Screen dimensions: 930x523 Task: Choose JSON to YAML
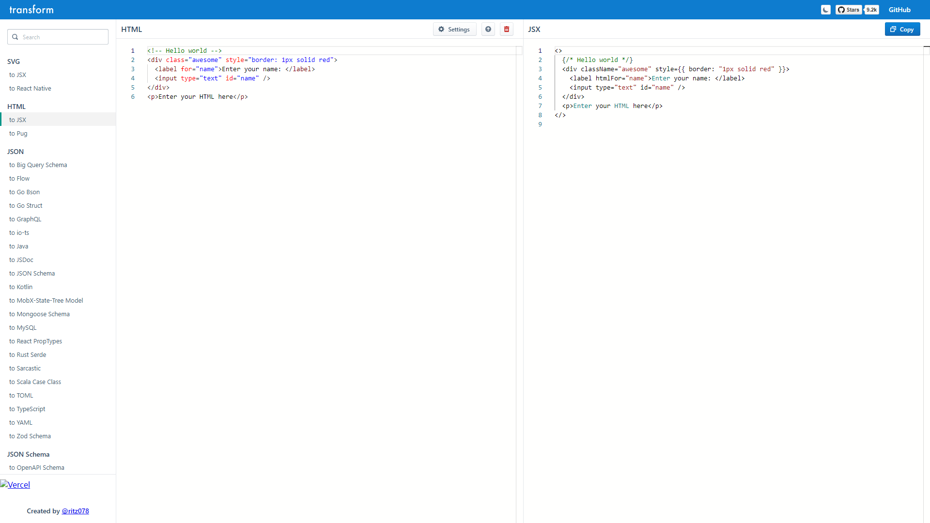58,422
